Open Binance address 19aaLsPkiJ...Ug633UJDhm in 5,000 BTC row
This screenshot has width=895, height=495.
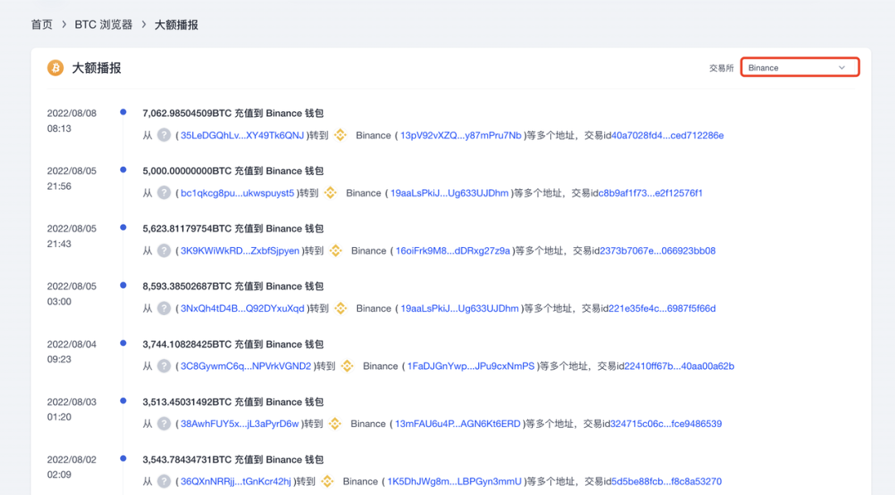[449, 193]
